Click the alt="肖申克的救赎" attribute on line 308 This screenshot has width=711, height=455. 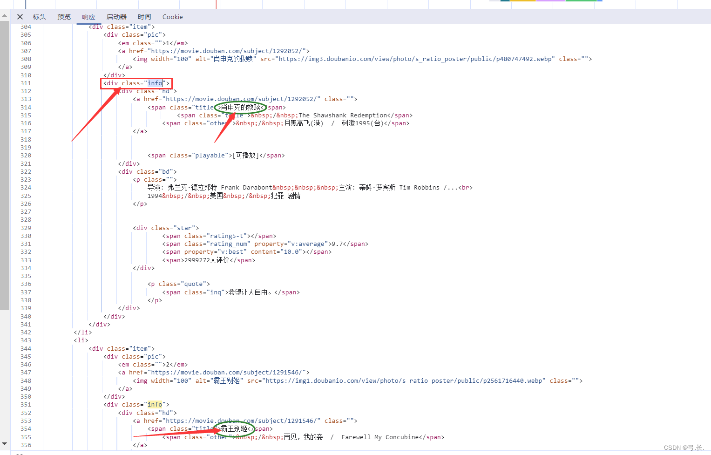pos(226,59)
